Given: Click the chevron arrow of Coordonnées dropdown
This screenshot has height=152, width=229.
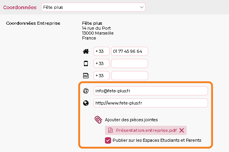Looking at the screenshot, I should 142,7.
